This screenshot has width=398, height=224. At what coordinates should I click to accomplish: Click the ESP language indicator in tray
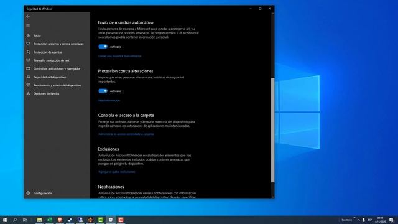pos(370,220)
